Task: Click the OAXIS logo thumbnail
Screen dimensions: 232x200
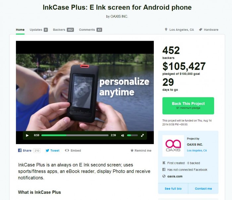Action: point(173,146)
